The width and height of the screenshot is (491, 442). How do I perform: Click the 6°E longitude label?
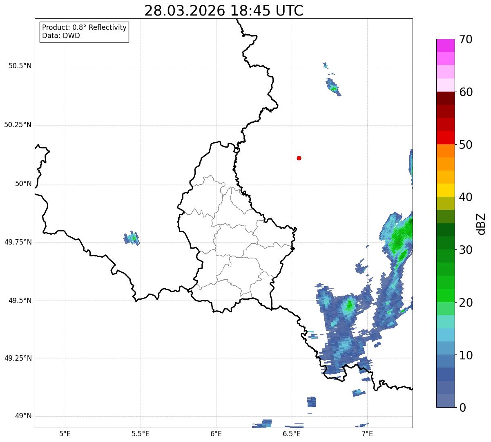[216, 433]
